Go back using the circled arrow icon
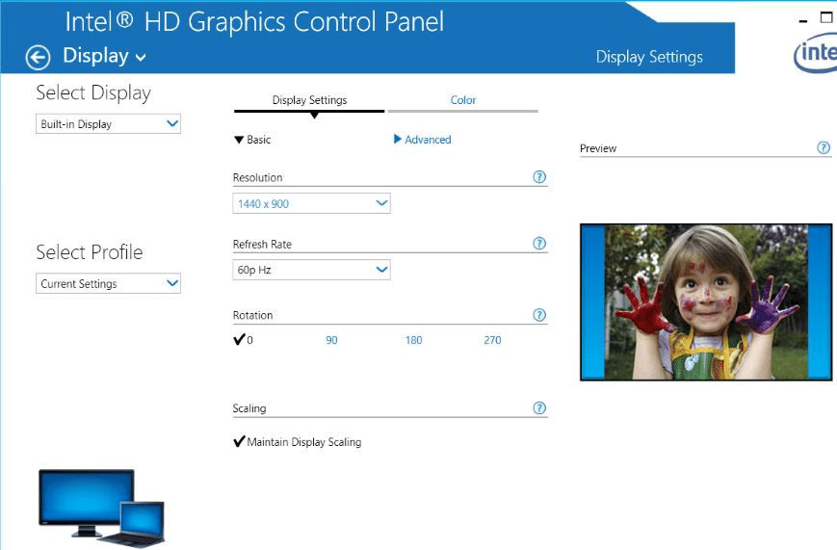The image size is (837, 550). point(38,57)
